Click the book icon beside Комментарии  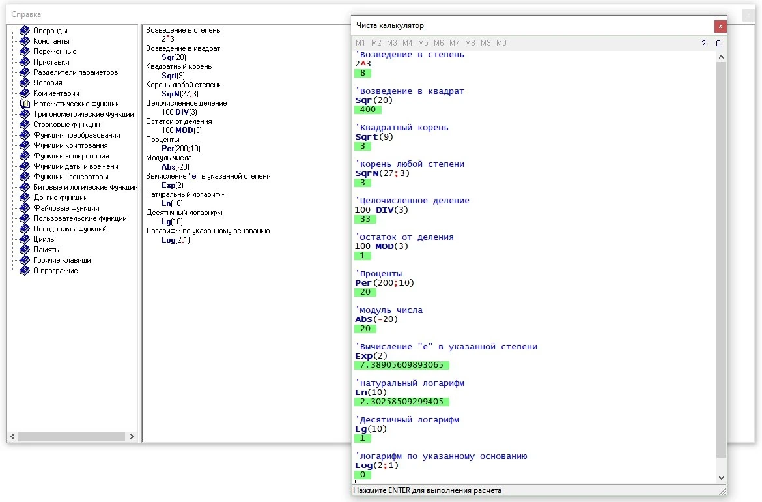click(24, 93)
